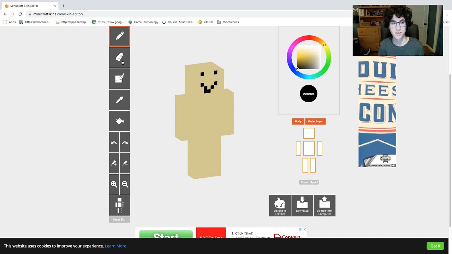The height and width of the screenshot is (254, 452).
Task: Click the Convert ad link
Action: pos(287,237)
